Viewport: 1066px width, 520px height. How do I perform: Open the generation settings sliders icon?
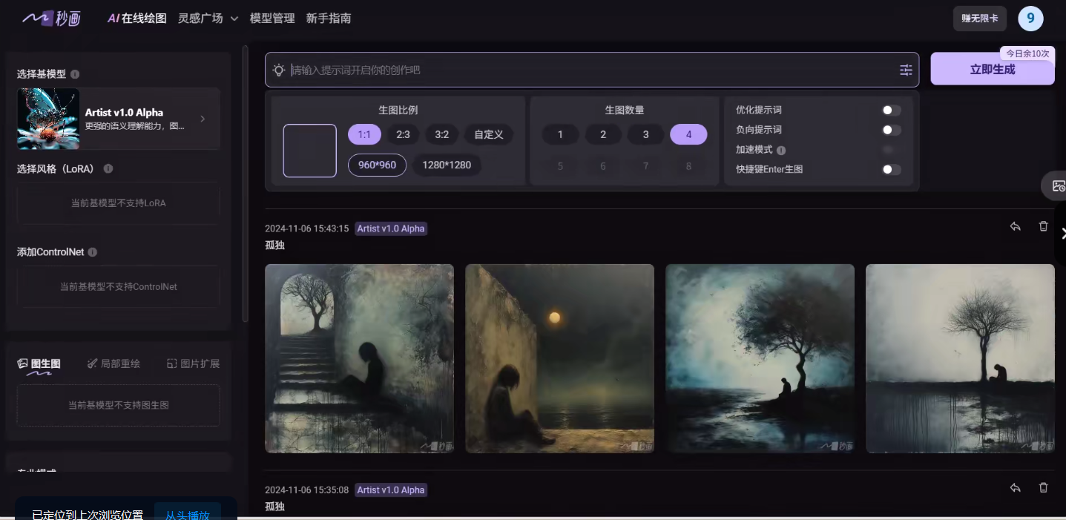[x=906, y=69]
